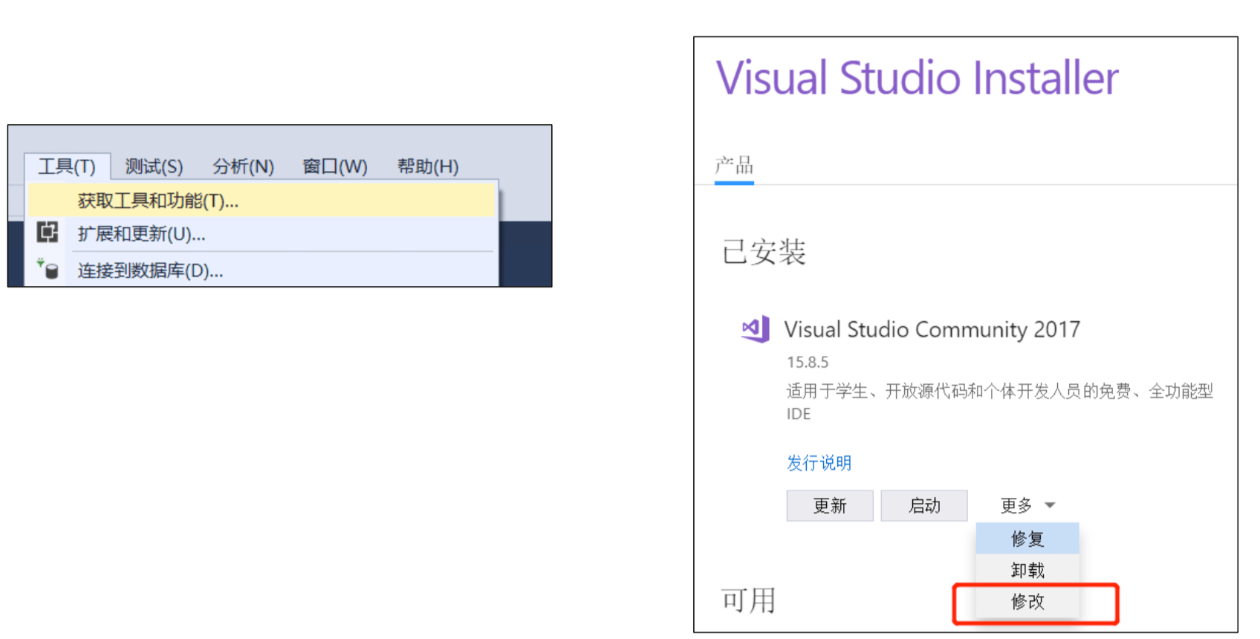Click the Visual Studio Community 2017 logo
This screenshot has width=1260, height=639.
[756, 328]
